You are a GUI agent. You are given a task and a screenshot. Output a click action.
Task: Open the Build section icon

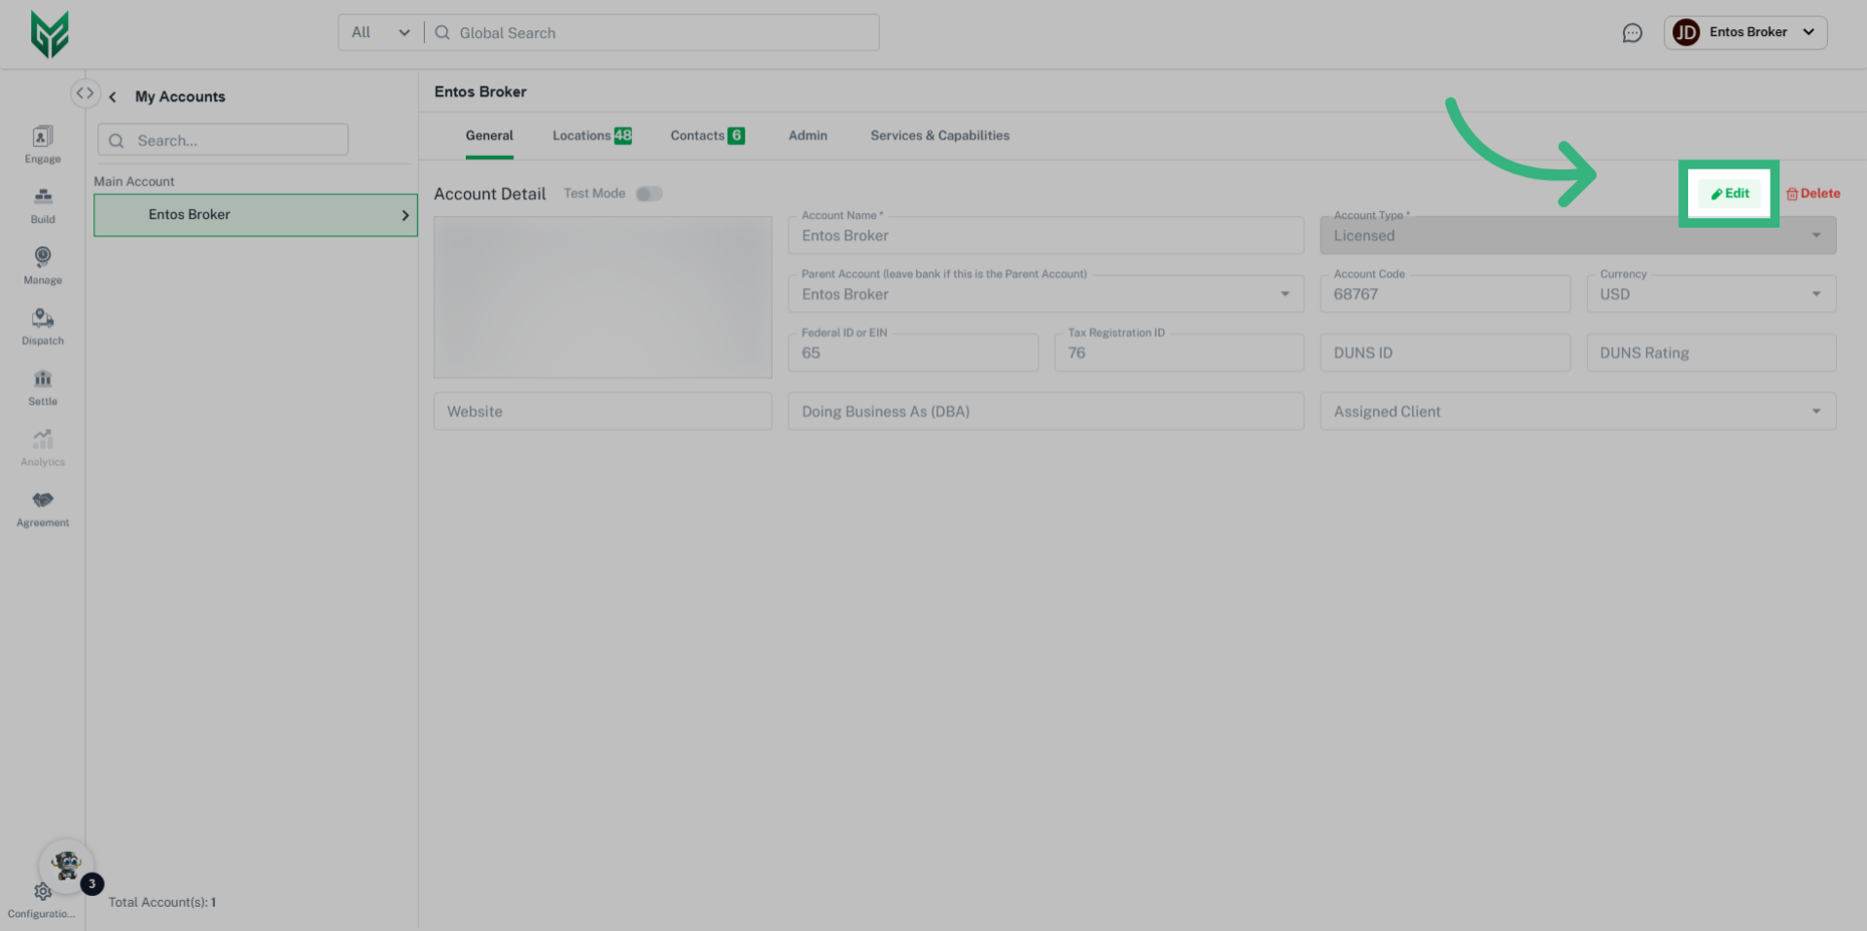pyautogui.click(x=43, y=197)
